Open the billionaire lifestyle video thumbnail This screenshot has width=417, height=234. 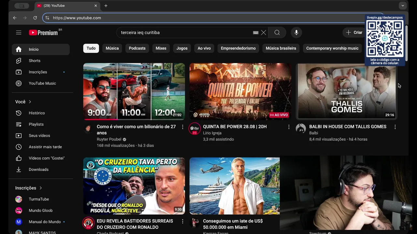134,92
